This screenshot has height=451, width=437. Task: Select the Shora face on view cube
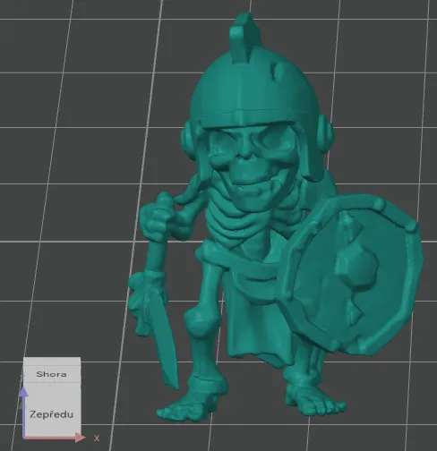pyautogui.click(x=52, y=374)
